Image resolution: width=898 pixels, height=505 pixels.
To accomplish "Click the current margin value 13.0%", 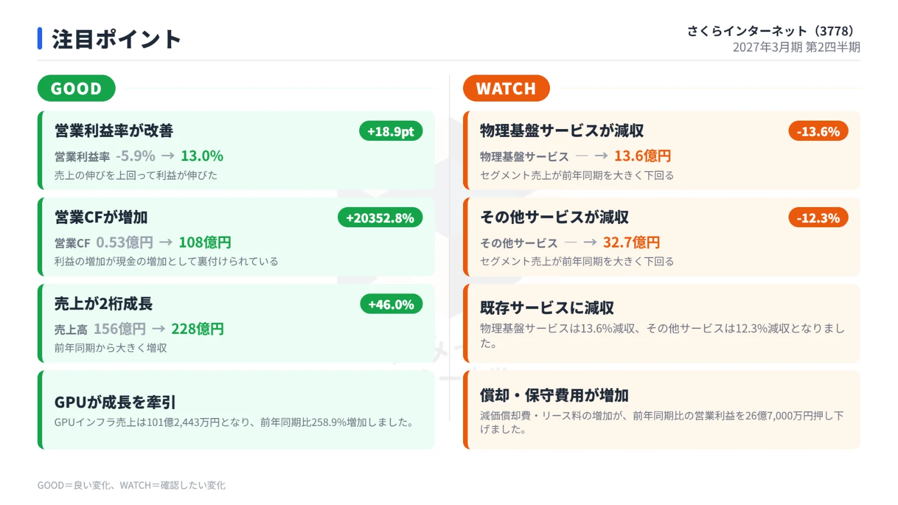I will (202, 156).
